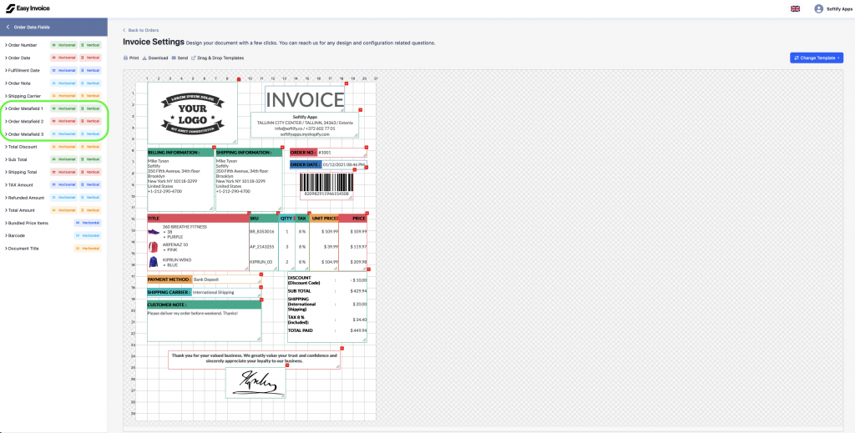Expand the Order Number field
Viewport: 855px width, 433px height.
click(22, 45)
